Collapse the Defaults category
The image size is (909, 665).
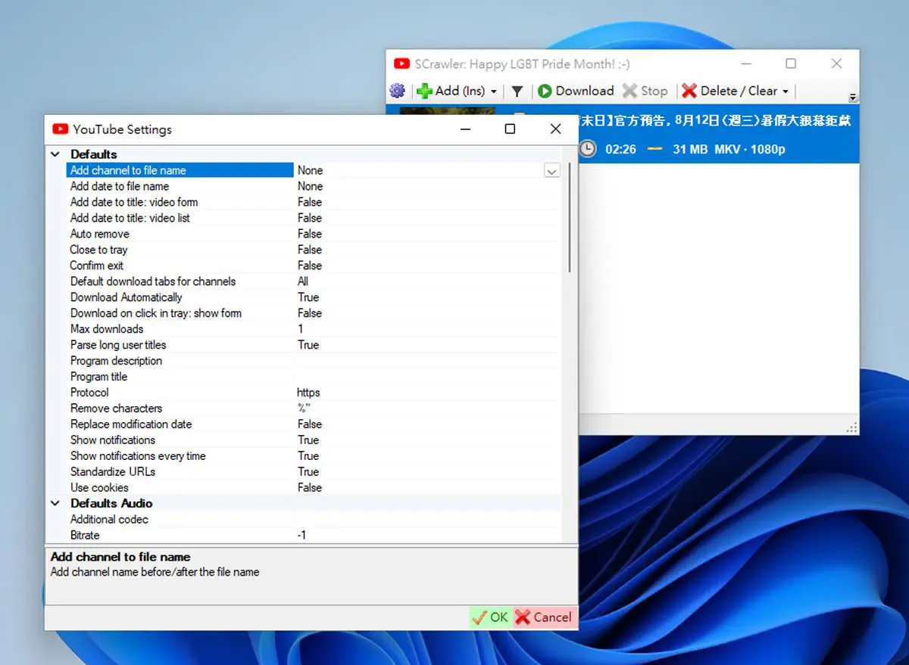55,154
